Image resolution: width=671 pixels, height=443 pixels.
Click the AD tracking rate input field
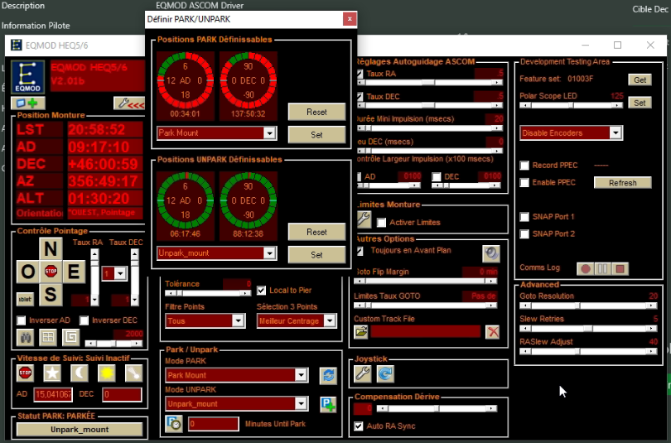pos(53,394)
